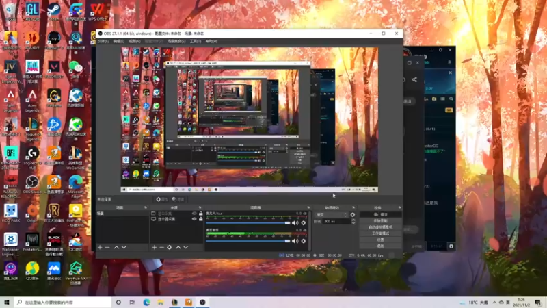547x308 pixels.
Task: Move the scene down in Scenes panel
Action: coord(124,247)
